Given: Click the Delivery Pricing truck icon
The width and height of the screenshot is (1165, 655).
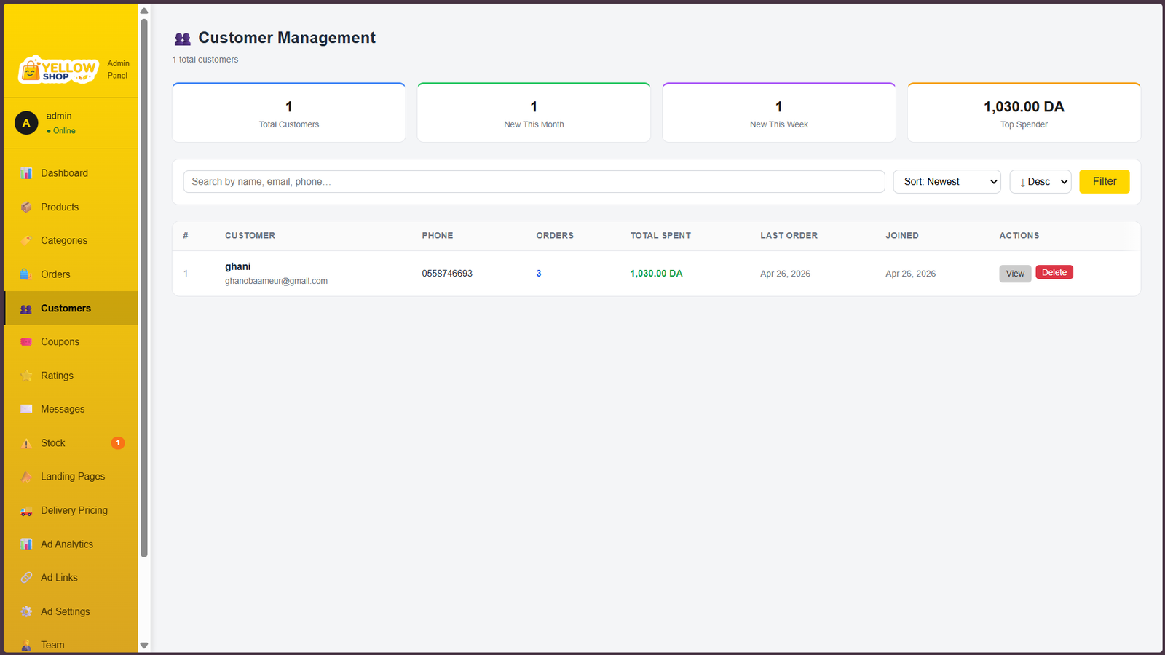Looking at the screenshot, I should pyautogui.click(x=26, y=511).
